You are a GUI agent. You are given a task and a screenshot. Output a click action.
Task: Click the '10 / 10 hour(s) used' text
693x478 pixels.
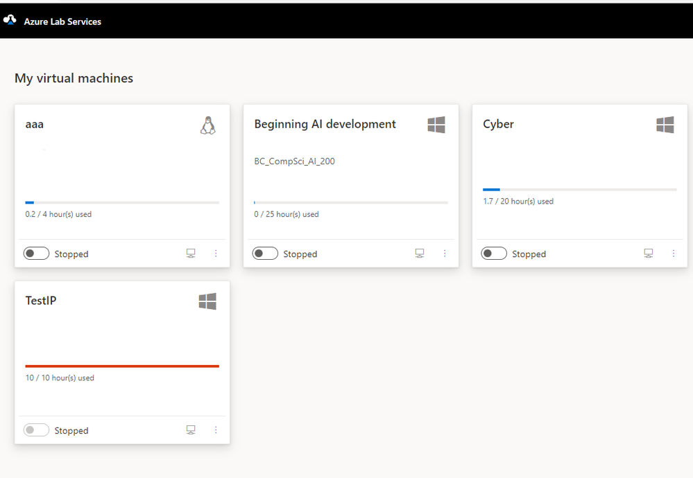pos(60,378)
